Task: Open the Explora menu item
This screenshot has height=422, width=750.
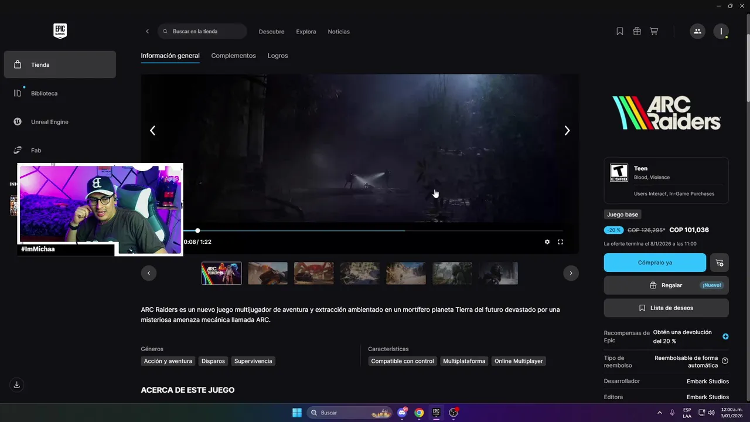Action: 306,32
